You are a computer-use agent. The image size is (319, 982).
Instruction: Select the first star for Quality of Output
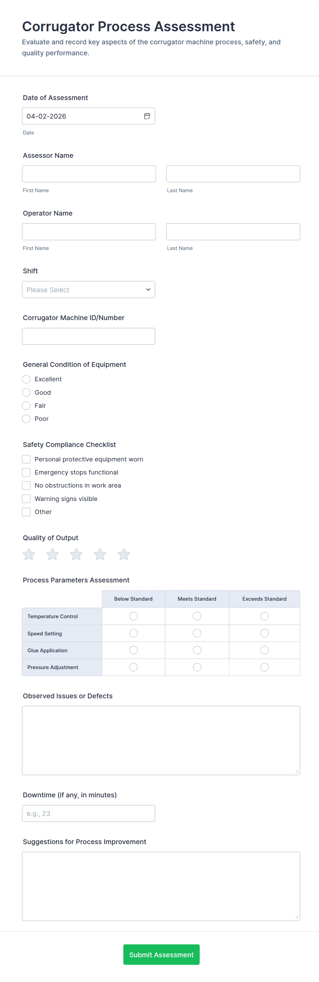coord(28,555)
